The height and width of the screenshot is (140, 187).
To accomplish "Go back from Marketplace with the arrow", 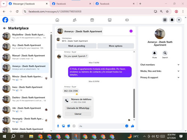I will pos(4,28).
